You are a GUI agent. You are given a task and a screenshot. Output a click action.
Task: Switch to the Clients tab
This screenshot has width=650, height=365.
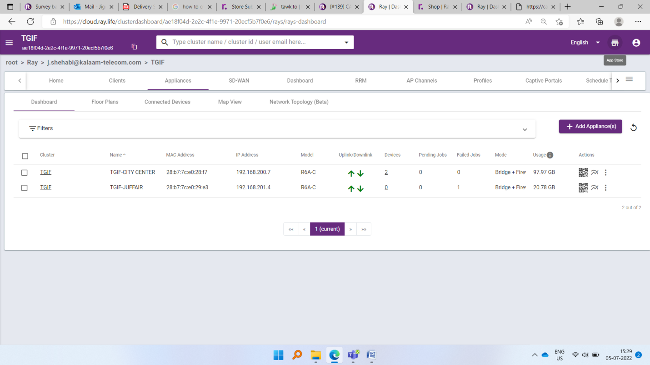pos(117,80)
